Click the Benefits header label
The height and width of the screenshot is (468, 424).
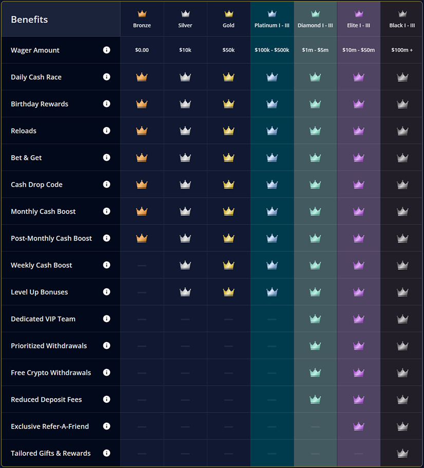(29, 19)
